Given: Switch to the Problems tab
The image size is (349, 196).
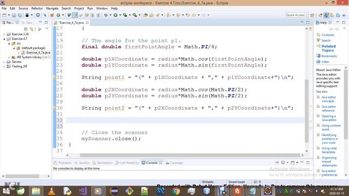Looking at the screenshot, I should point(63,163).
